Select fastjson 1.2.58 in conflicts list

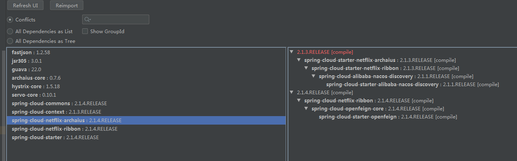tap(146, 52)
